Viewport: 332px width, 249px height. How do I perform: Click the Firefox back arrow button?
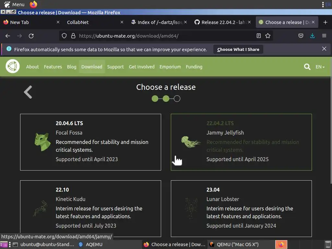click(8, 36)
